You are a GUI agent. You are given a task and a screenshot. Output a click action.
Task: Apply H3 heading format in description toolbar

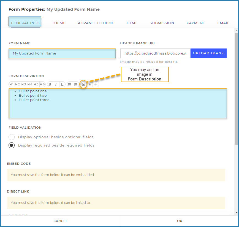pyautogui.click(x=24, y=84)
